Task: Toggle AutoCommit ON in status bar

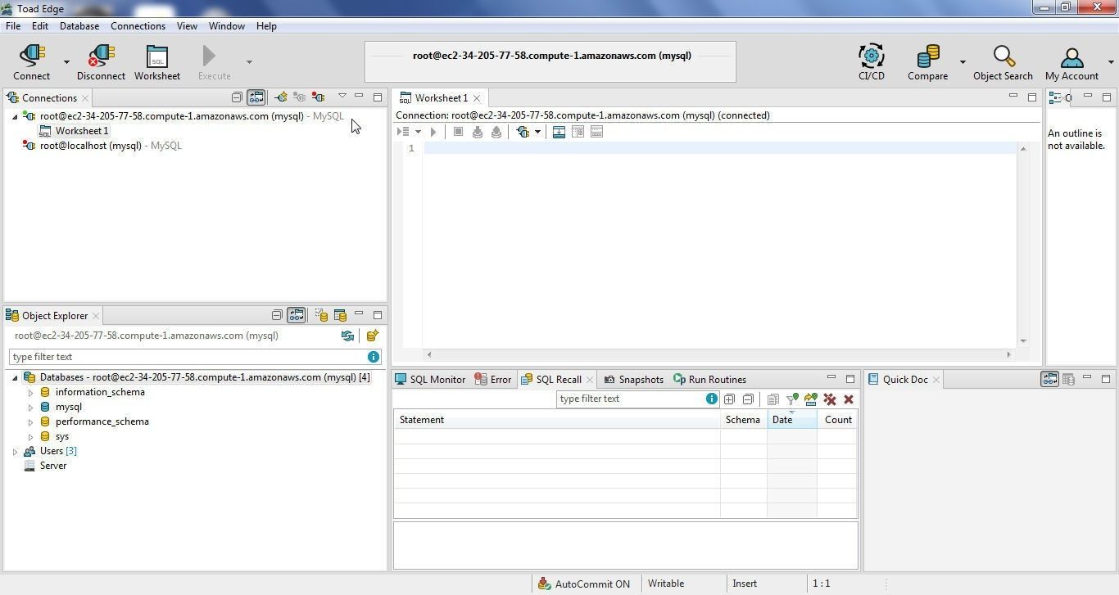Action: tap(584, 584)
